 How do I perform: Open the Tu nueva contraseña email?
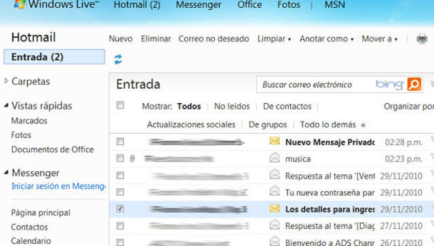tap(330, 192)
